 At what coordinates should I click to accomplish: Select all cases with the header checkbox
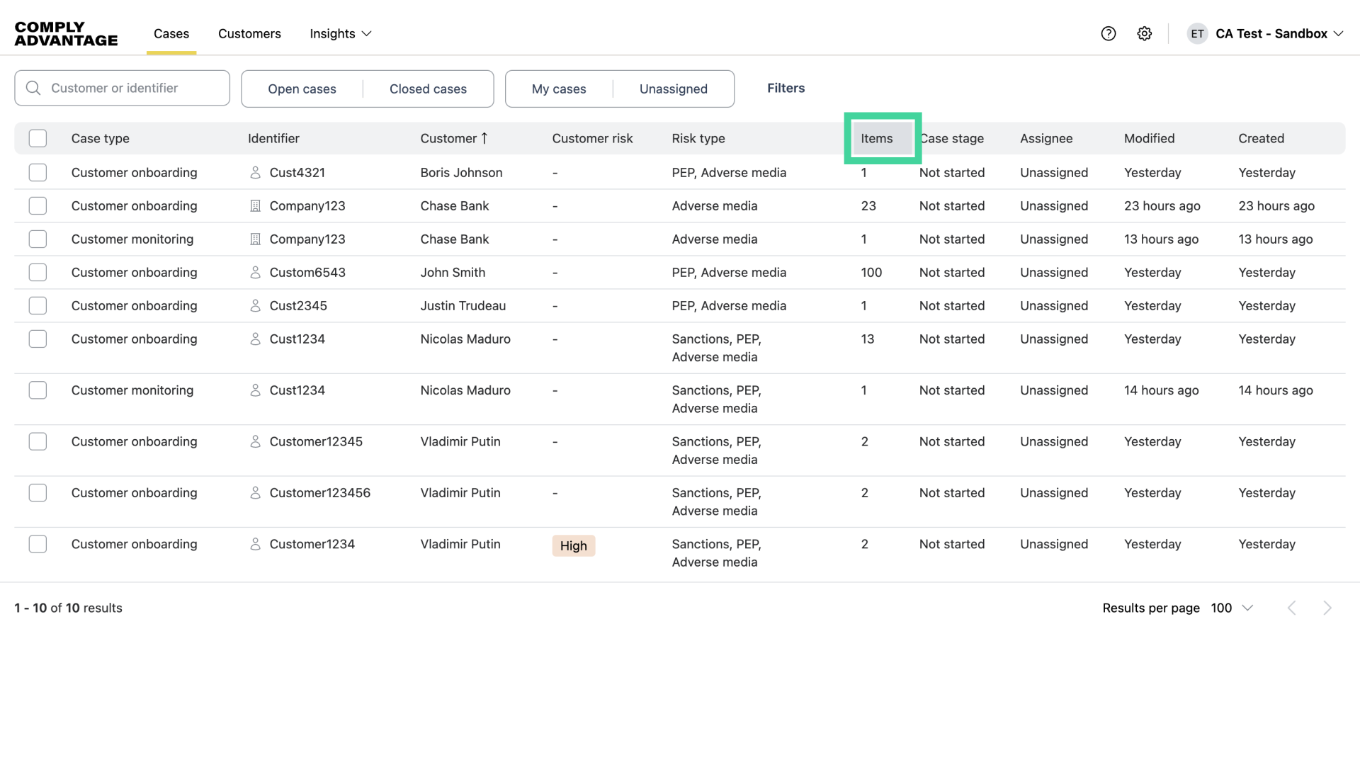[x=38, y=138]
